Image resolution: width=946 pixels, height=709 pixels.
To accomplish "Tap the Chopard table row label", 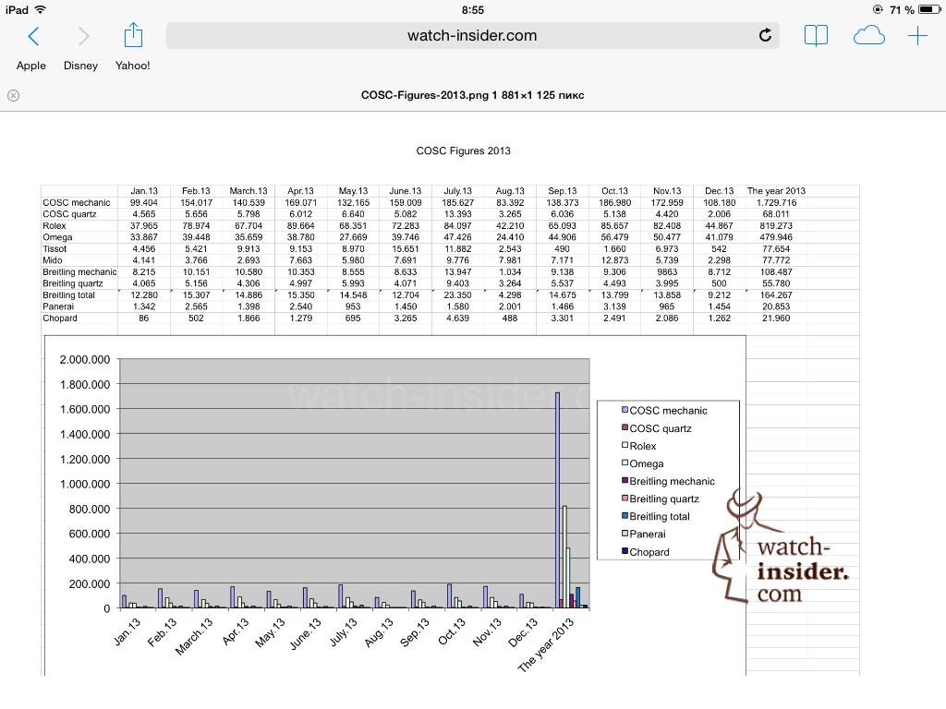I will point(60,318).
